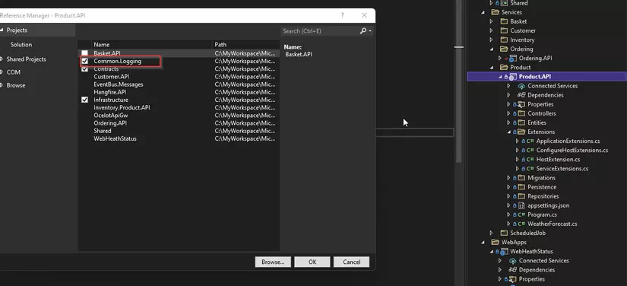
Task: Select the Customer.API row in the list
Action: click(179, 77)
